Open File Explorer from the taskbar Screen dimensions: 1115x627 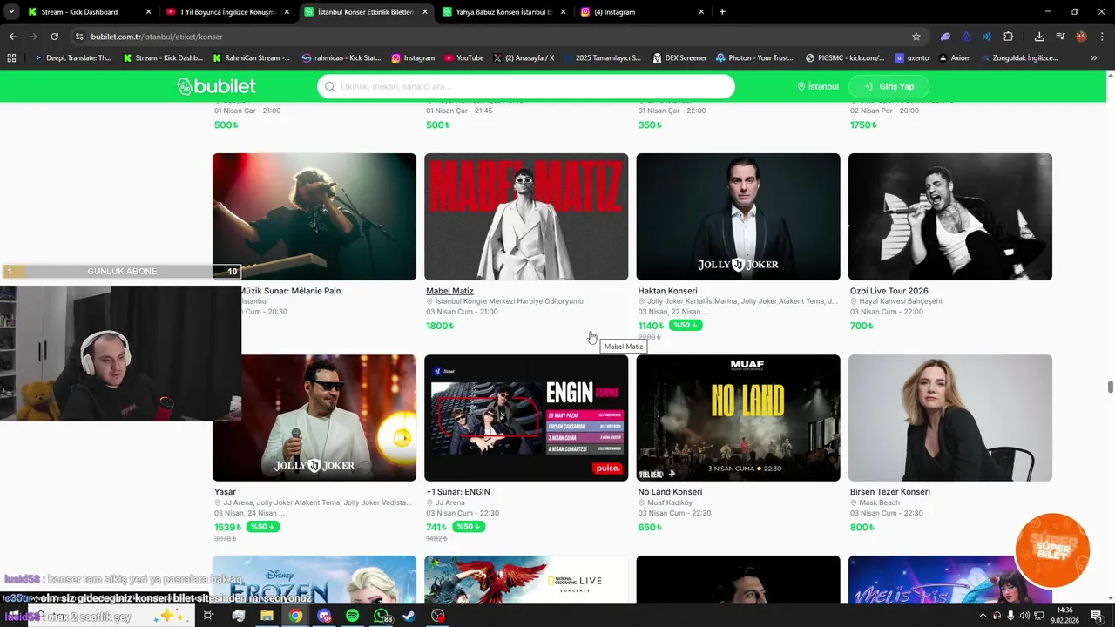(x=267, y=616)
